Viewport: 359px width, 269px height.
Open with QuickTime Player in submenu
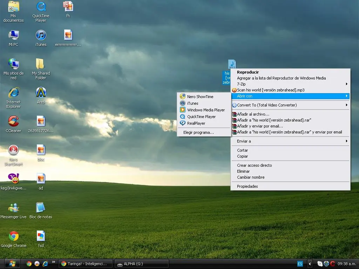point(204,116)
